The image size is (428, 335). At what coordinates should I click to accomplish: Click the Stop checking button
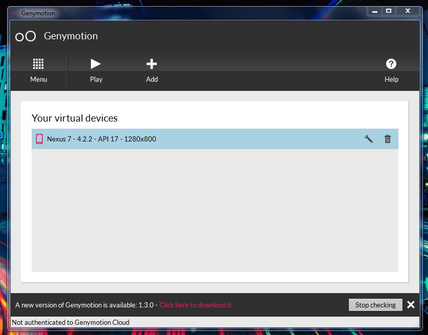tap(375, 305)
